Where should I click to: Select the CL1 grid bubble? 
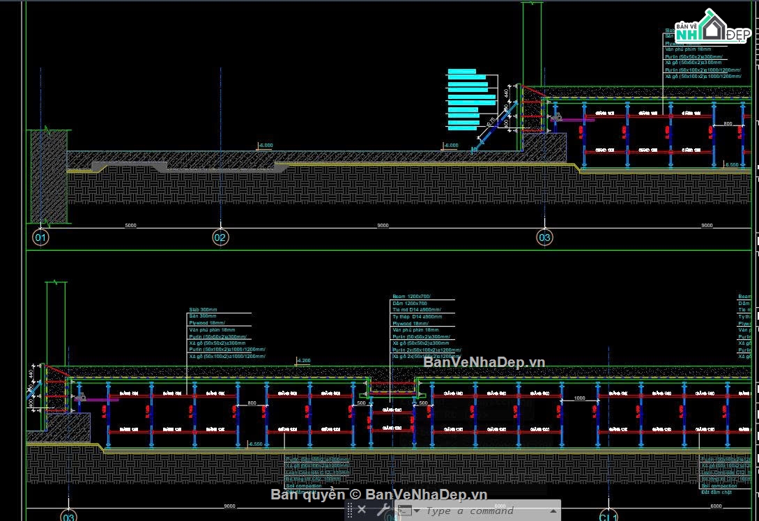tap(608, 515)
